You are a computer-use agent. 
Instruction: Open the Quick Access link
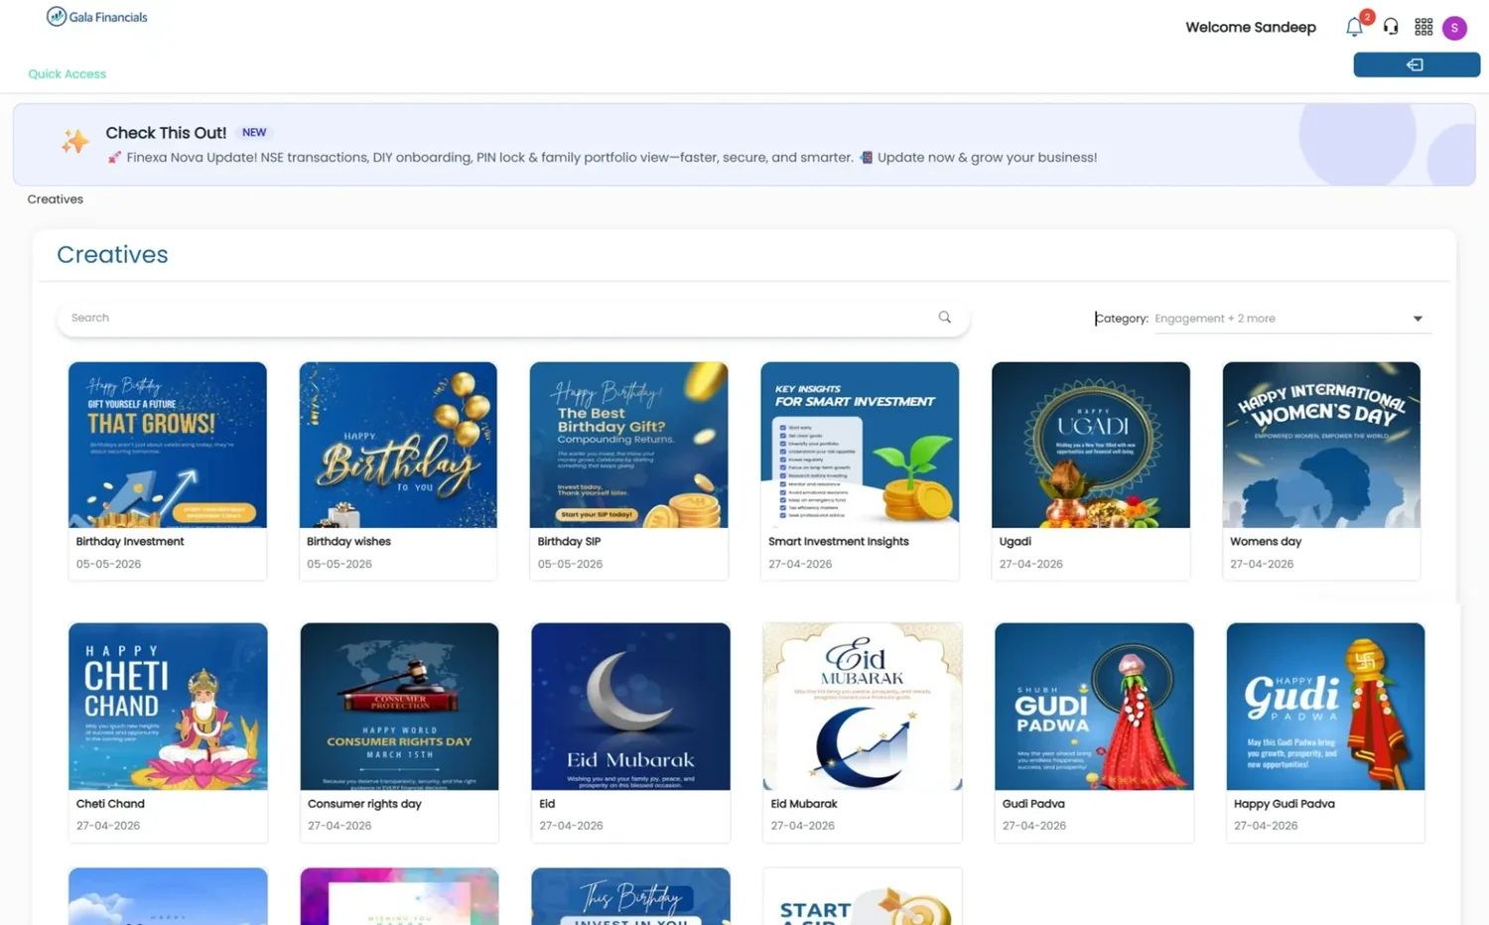pyautogui.click(x=67, y=73)
